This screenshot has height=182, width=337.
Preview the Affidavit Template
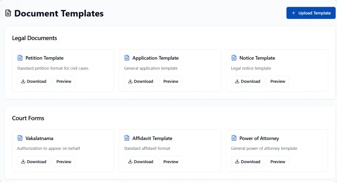tap(171, 162)
